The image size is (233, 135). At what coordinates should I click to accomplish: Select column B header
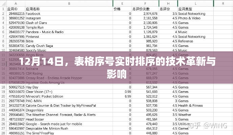tap(69, 3)
